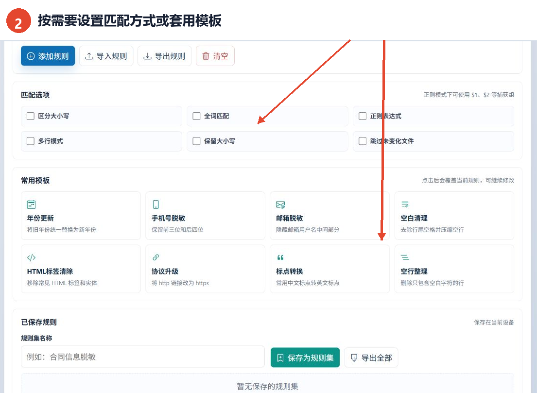Viewport: 537px width, 393px height.
Task: Click the download arrow icon in 导出规则
Action: pos(147,56)
